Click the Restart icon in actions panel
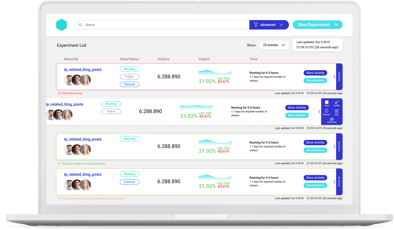The image size is (394, 230). pos(326,111)
